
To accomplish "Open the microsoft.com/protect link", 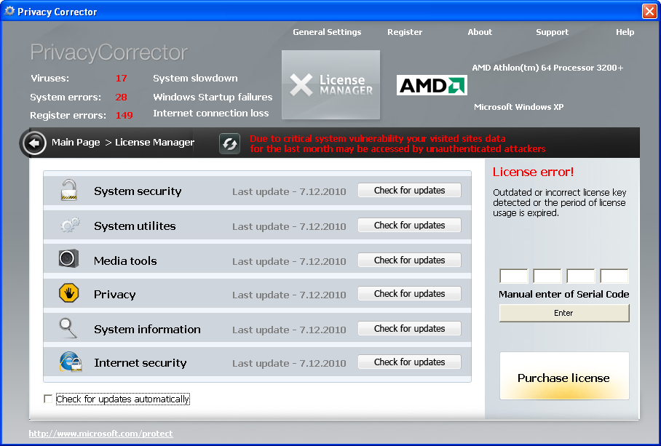I will coord(100,434).
